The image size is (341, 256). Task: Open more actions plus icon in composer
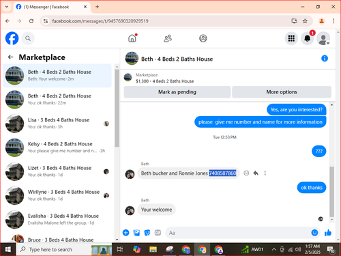[x=125, y=233]
